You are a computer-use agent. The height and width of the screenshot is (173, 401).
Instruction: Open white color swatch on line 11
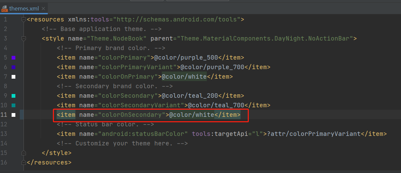pos(14,115)
